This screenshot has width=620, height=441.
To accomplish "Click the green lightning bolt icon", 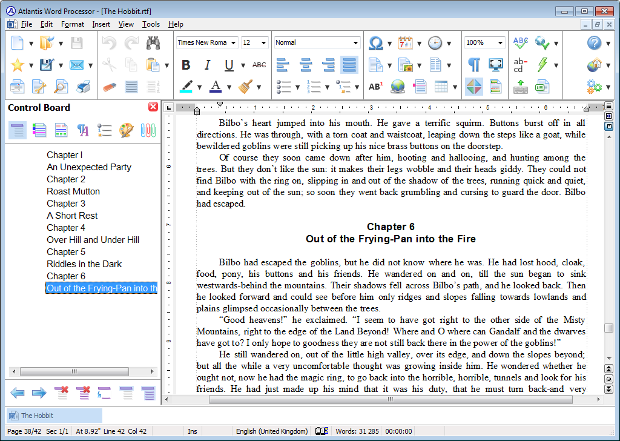I will pyautogui.click(x=542, y=65).
